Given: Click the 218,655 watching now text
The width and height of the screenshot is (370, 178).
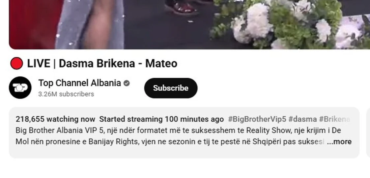Looking at the screenshot, I should coord(55,119).
